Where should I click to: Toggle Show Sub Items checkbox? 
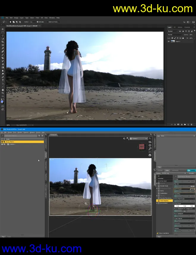point(158,233)
